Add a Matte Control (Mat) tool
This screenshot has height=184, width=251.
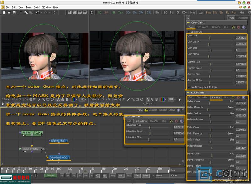point(242,13)
